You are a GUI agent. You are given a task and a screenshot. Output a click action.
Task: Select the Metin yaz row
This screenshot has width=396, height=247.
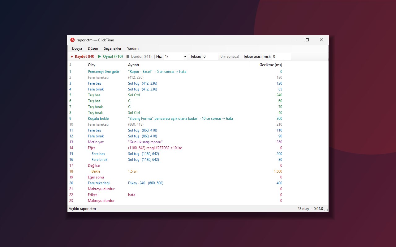coord(198,142)
